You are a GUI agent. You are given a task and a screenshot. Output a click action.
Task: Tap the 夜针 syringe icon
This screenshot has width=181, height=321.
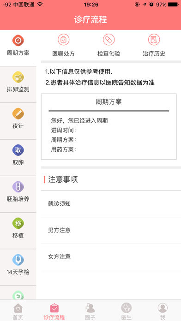[18, 113]
